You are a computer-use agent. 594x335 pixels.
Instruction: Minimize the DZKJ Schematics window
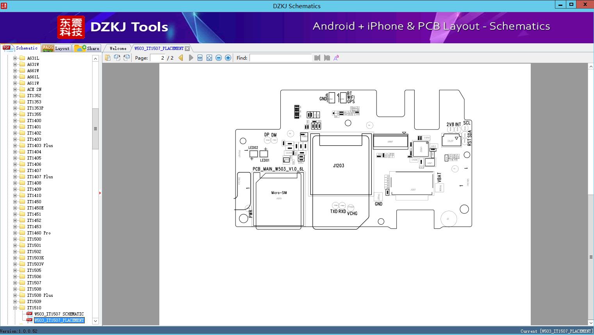(561, 5)
